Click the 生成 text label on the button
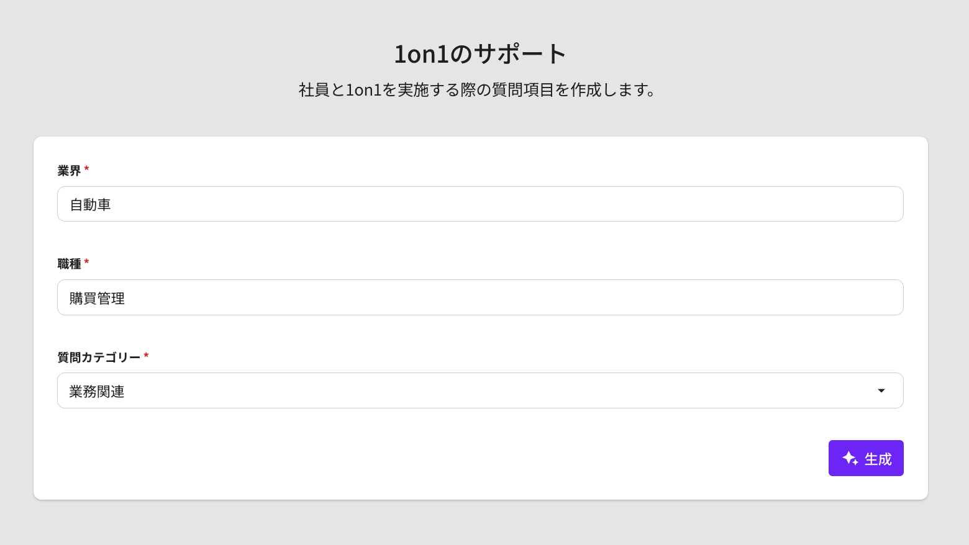 tap(878, 459)
